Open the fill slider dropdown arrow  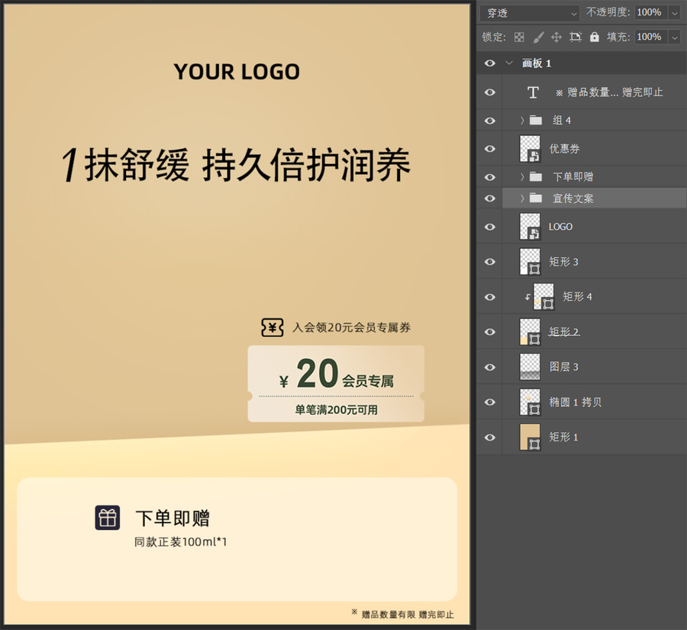675,37
